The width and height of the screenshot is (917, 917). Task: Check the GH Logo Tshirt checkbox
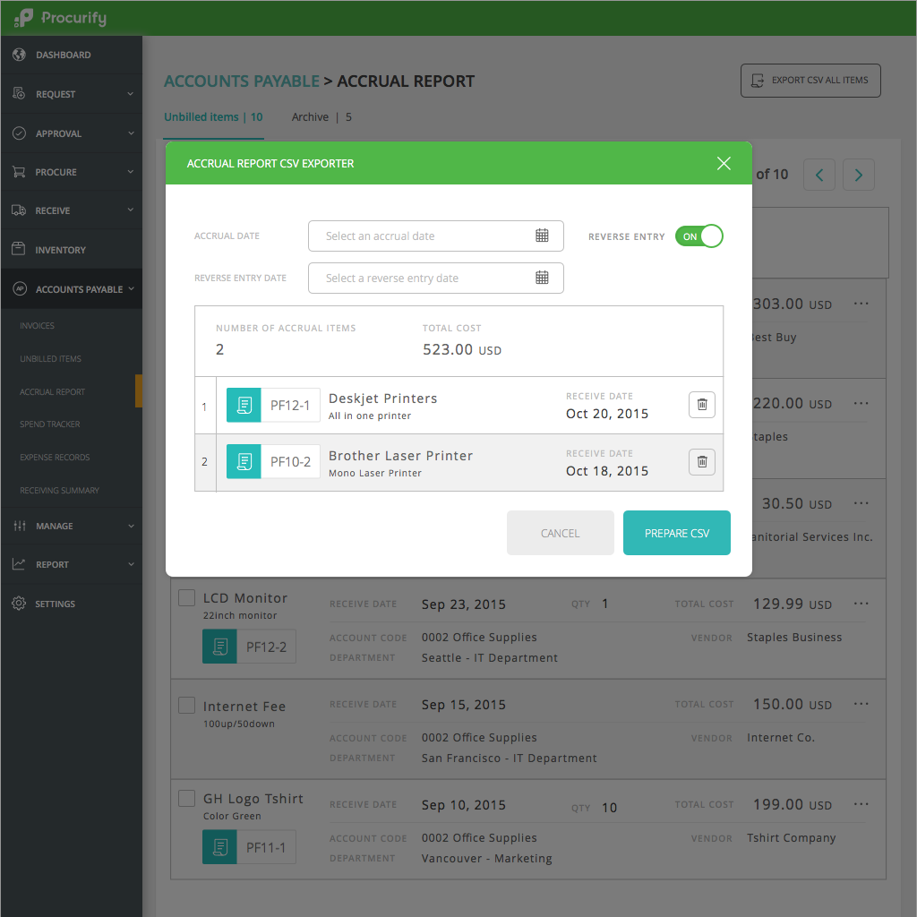[x=186, y=798]
